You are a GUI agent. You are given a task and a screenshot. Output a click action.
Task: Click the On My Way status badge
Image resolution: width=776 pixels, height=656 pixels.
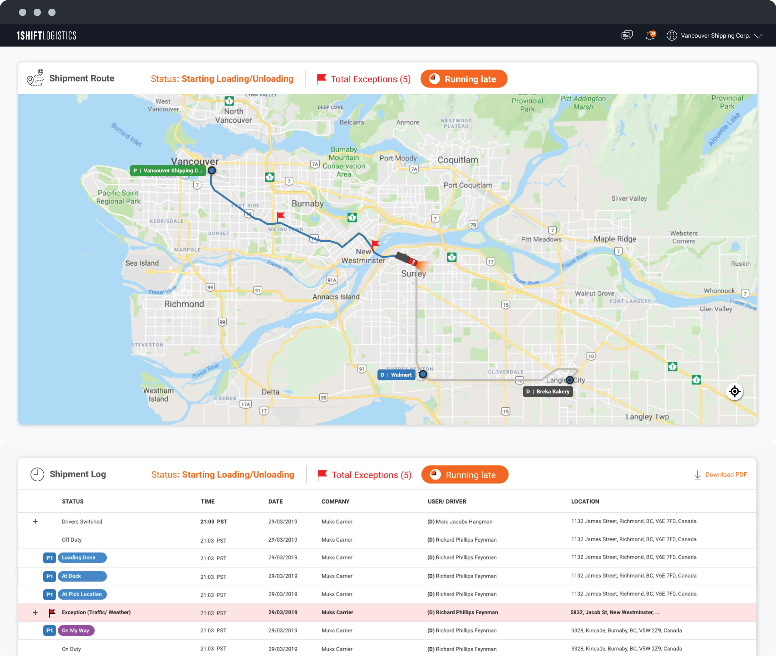click(x=76, y=630)
